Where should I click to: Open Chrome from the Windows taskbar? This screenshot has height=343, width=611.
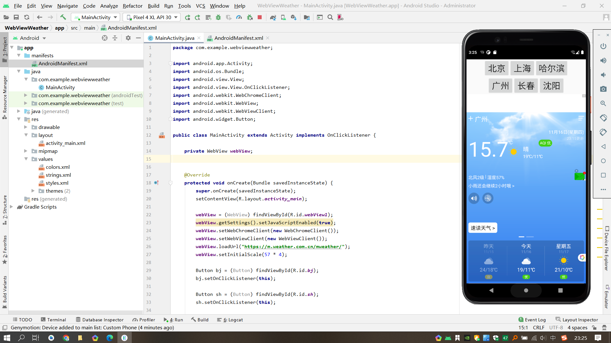[66, 338]
